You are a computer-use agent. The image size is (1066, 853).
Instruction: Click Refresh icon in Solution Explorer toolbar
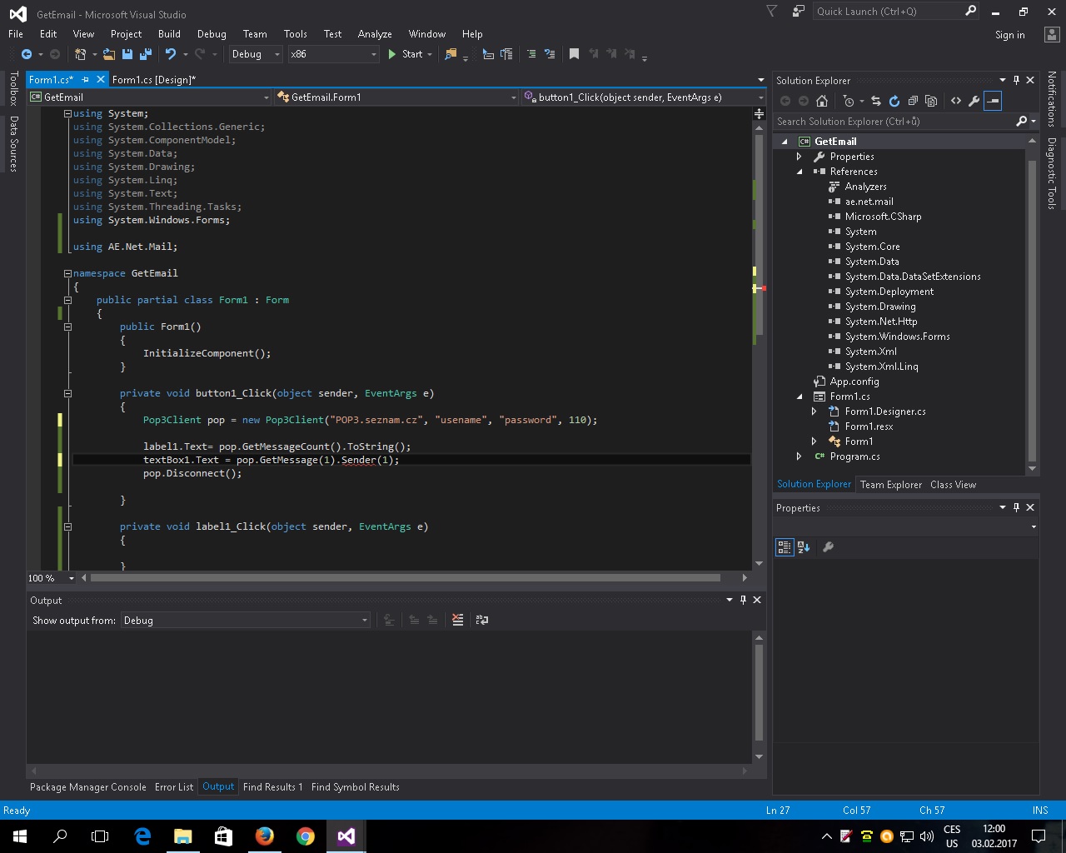click(894, 101)
